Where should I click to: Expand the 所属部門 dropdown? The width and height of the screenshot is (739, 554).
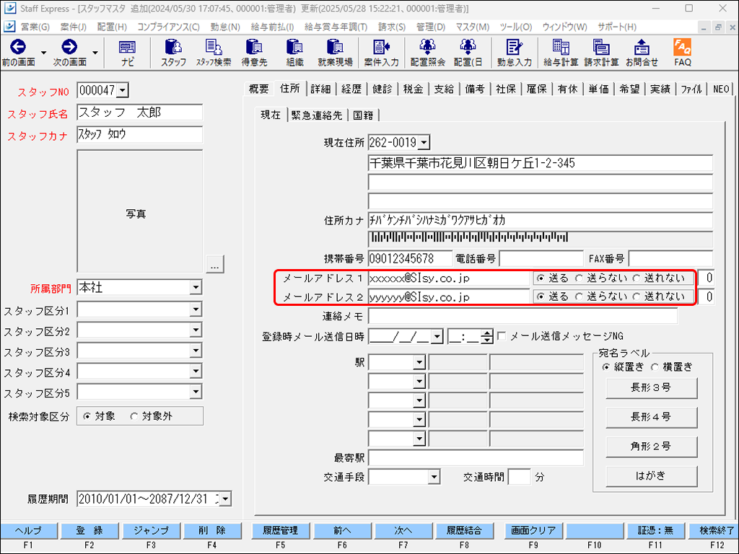tap(196, 287)
